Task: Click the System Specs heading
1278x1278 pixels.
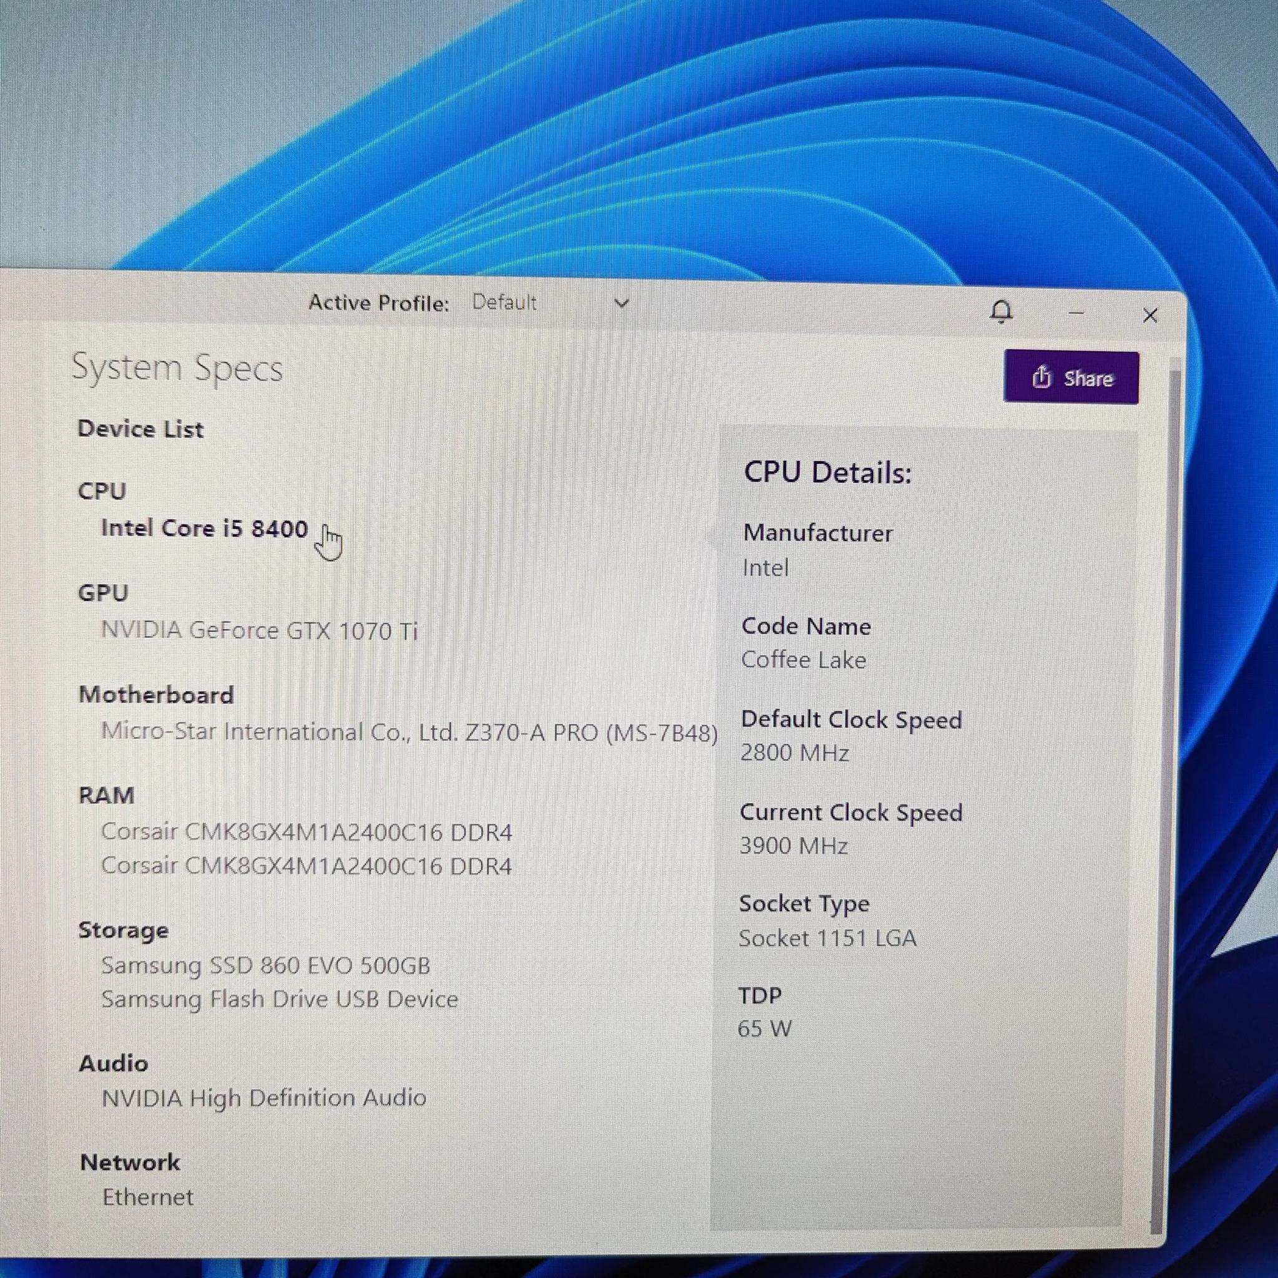Action: tap(177, 368)
